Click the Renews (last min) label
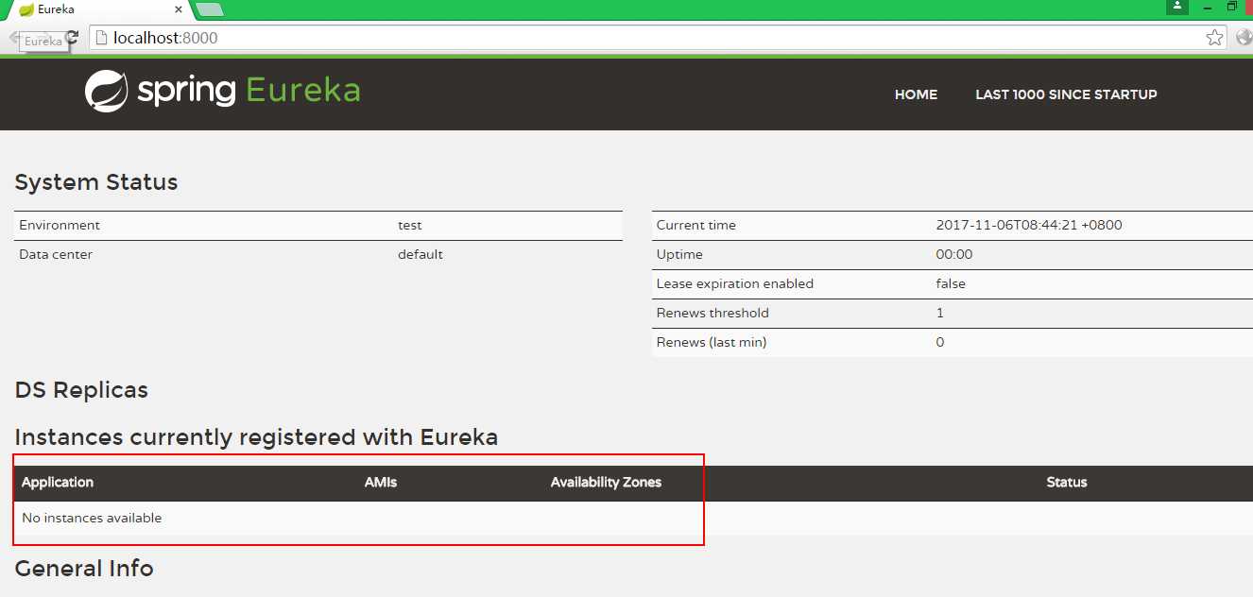 pyautogui.click(x=712, y=342)
